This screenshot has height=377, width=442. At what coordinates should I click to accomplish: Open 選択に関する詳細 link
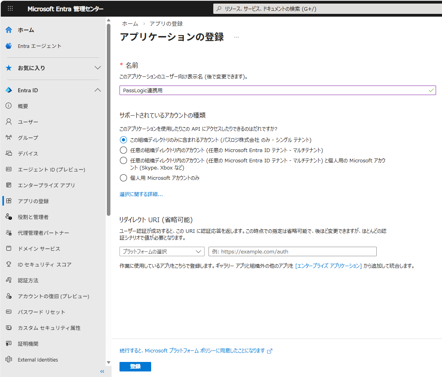[x=141, y=194]
